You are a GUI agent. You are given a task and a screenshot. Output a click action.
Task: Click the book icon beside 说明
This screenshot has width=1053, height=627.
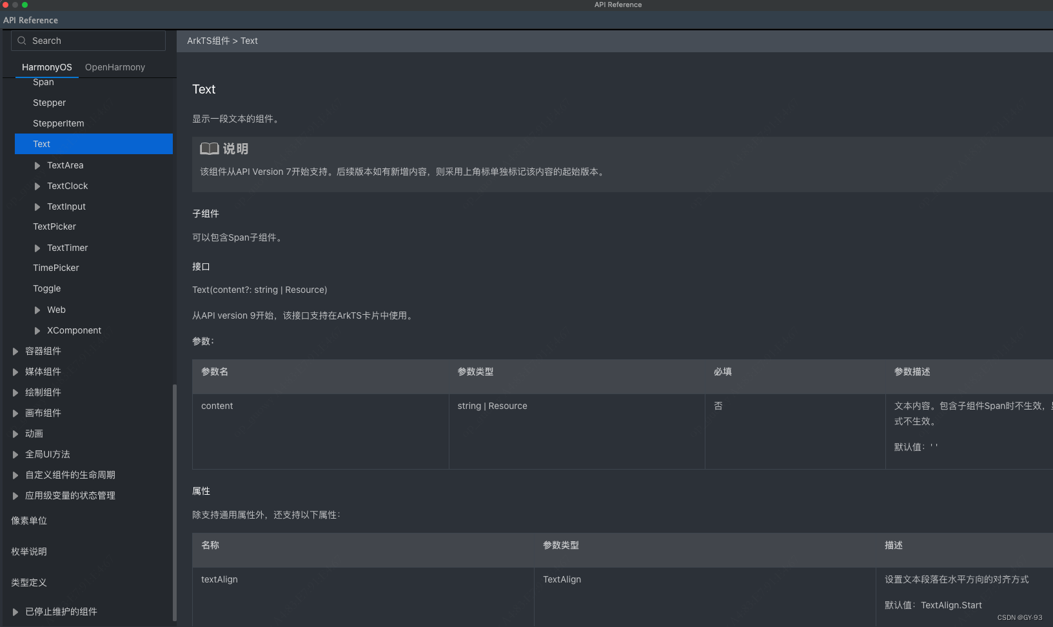[209, 149]
